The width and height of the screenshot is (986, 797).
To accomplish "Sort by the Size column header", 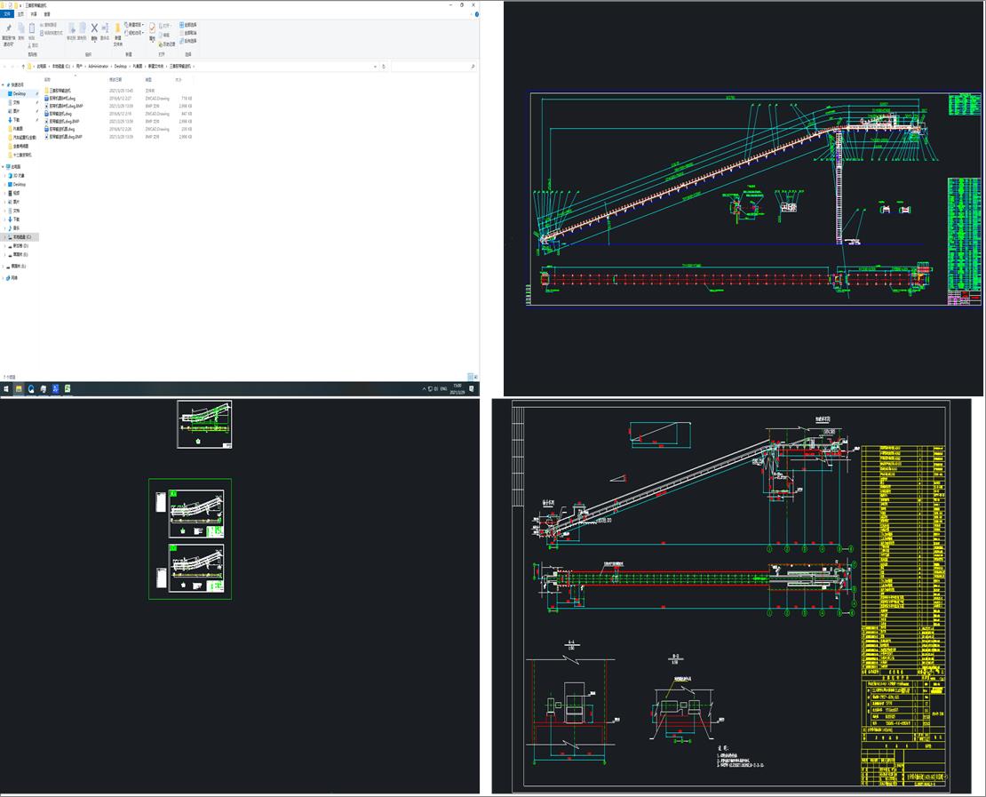I will [x=179, y=80].
